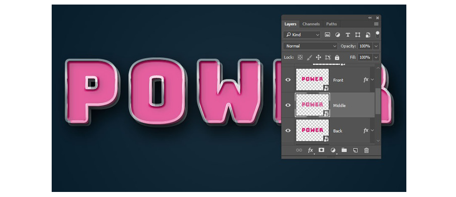Screen dimensions: 456x197
Task: Switch to the Channels tab
Action: point(311,24)
